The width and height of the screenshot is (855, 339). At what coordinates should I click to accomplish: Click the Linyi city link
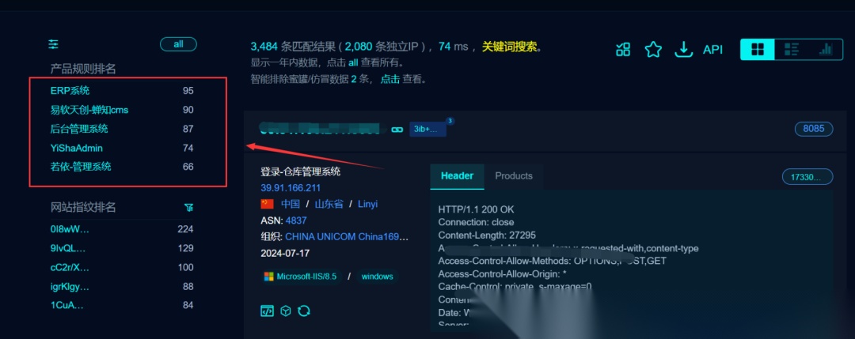(367, 204)
